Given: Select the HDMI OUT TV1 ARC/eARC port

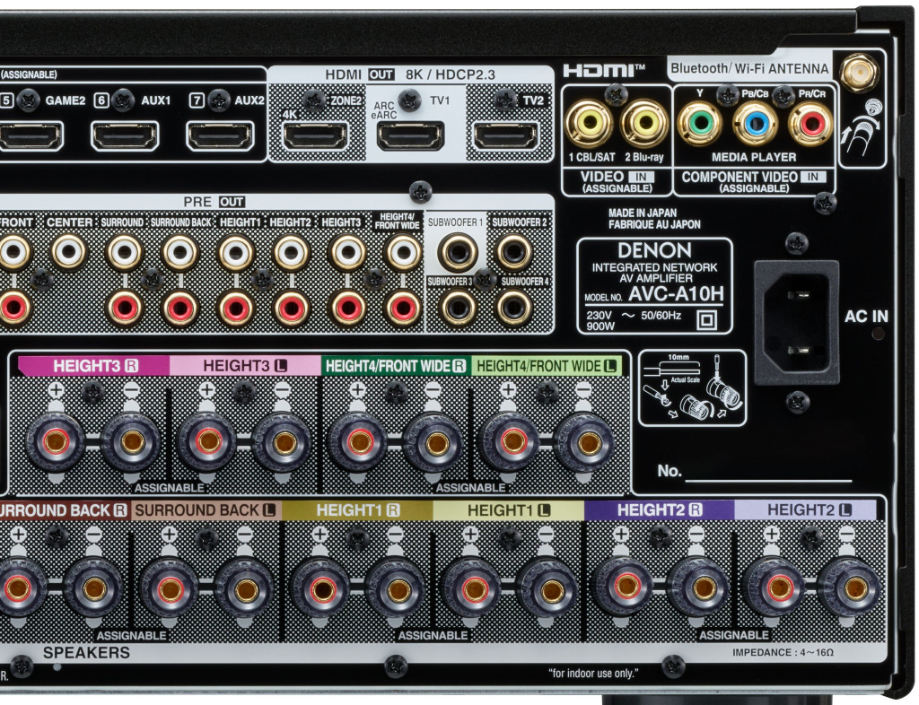Looking at the screenshot, I should 410,135.
